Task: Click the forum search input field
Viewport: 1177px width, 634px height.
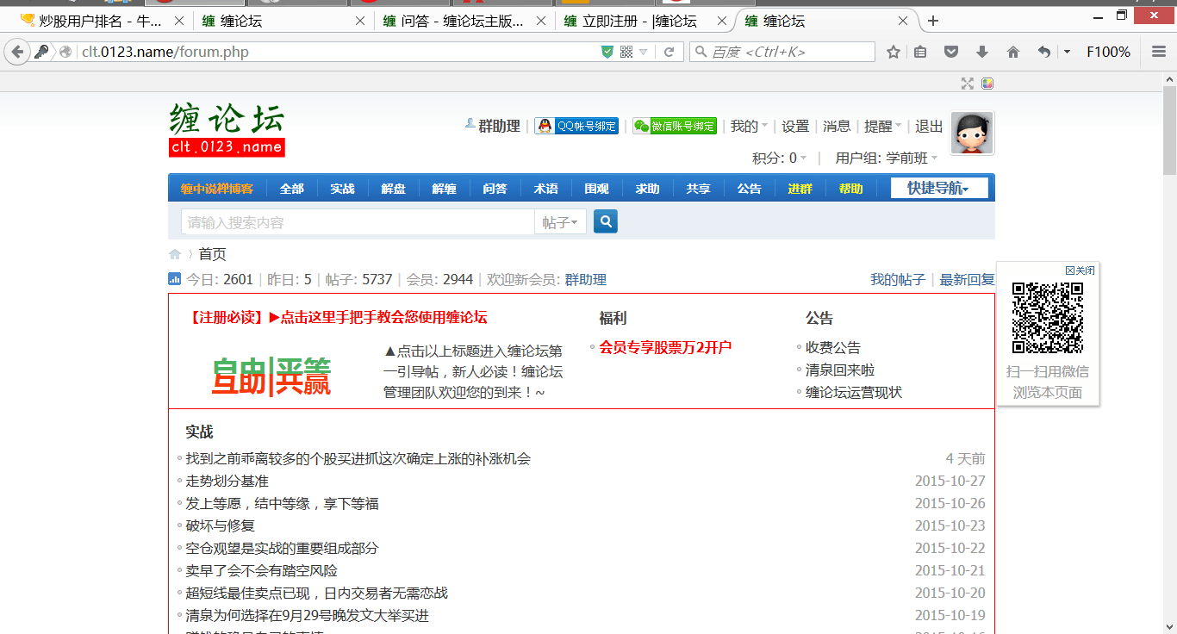Action: pos(358,222)
